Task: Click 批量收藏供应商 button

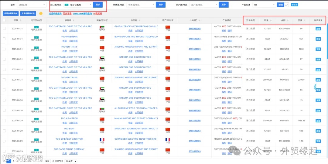Action: tap(28, 14)
